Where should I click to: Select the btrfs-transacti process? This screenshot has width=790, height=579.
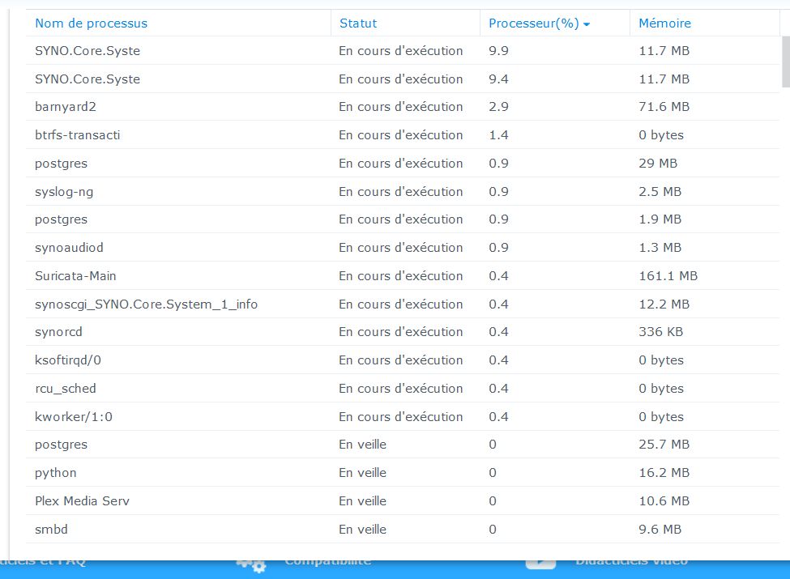[x=403, y=135]
